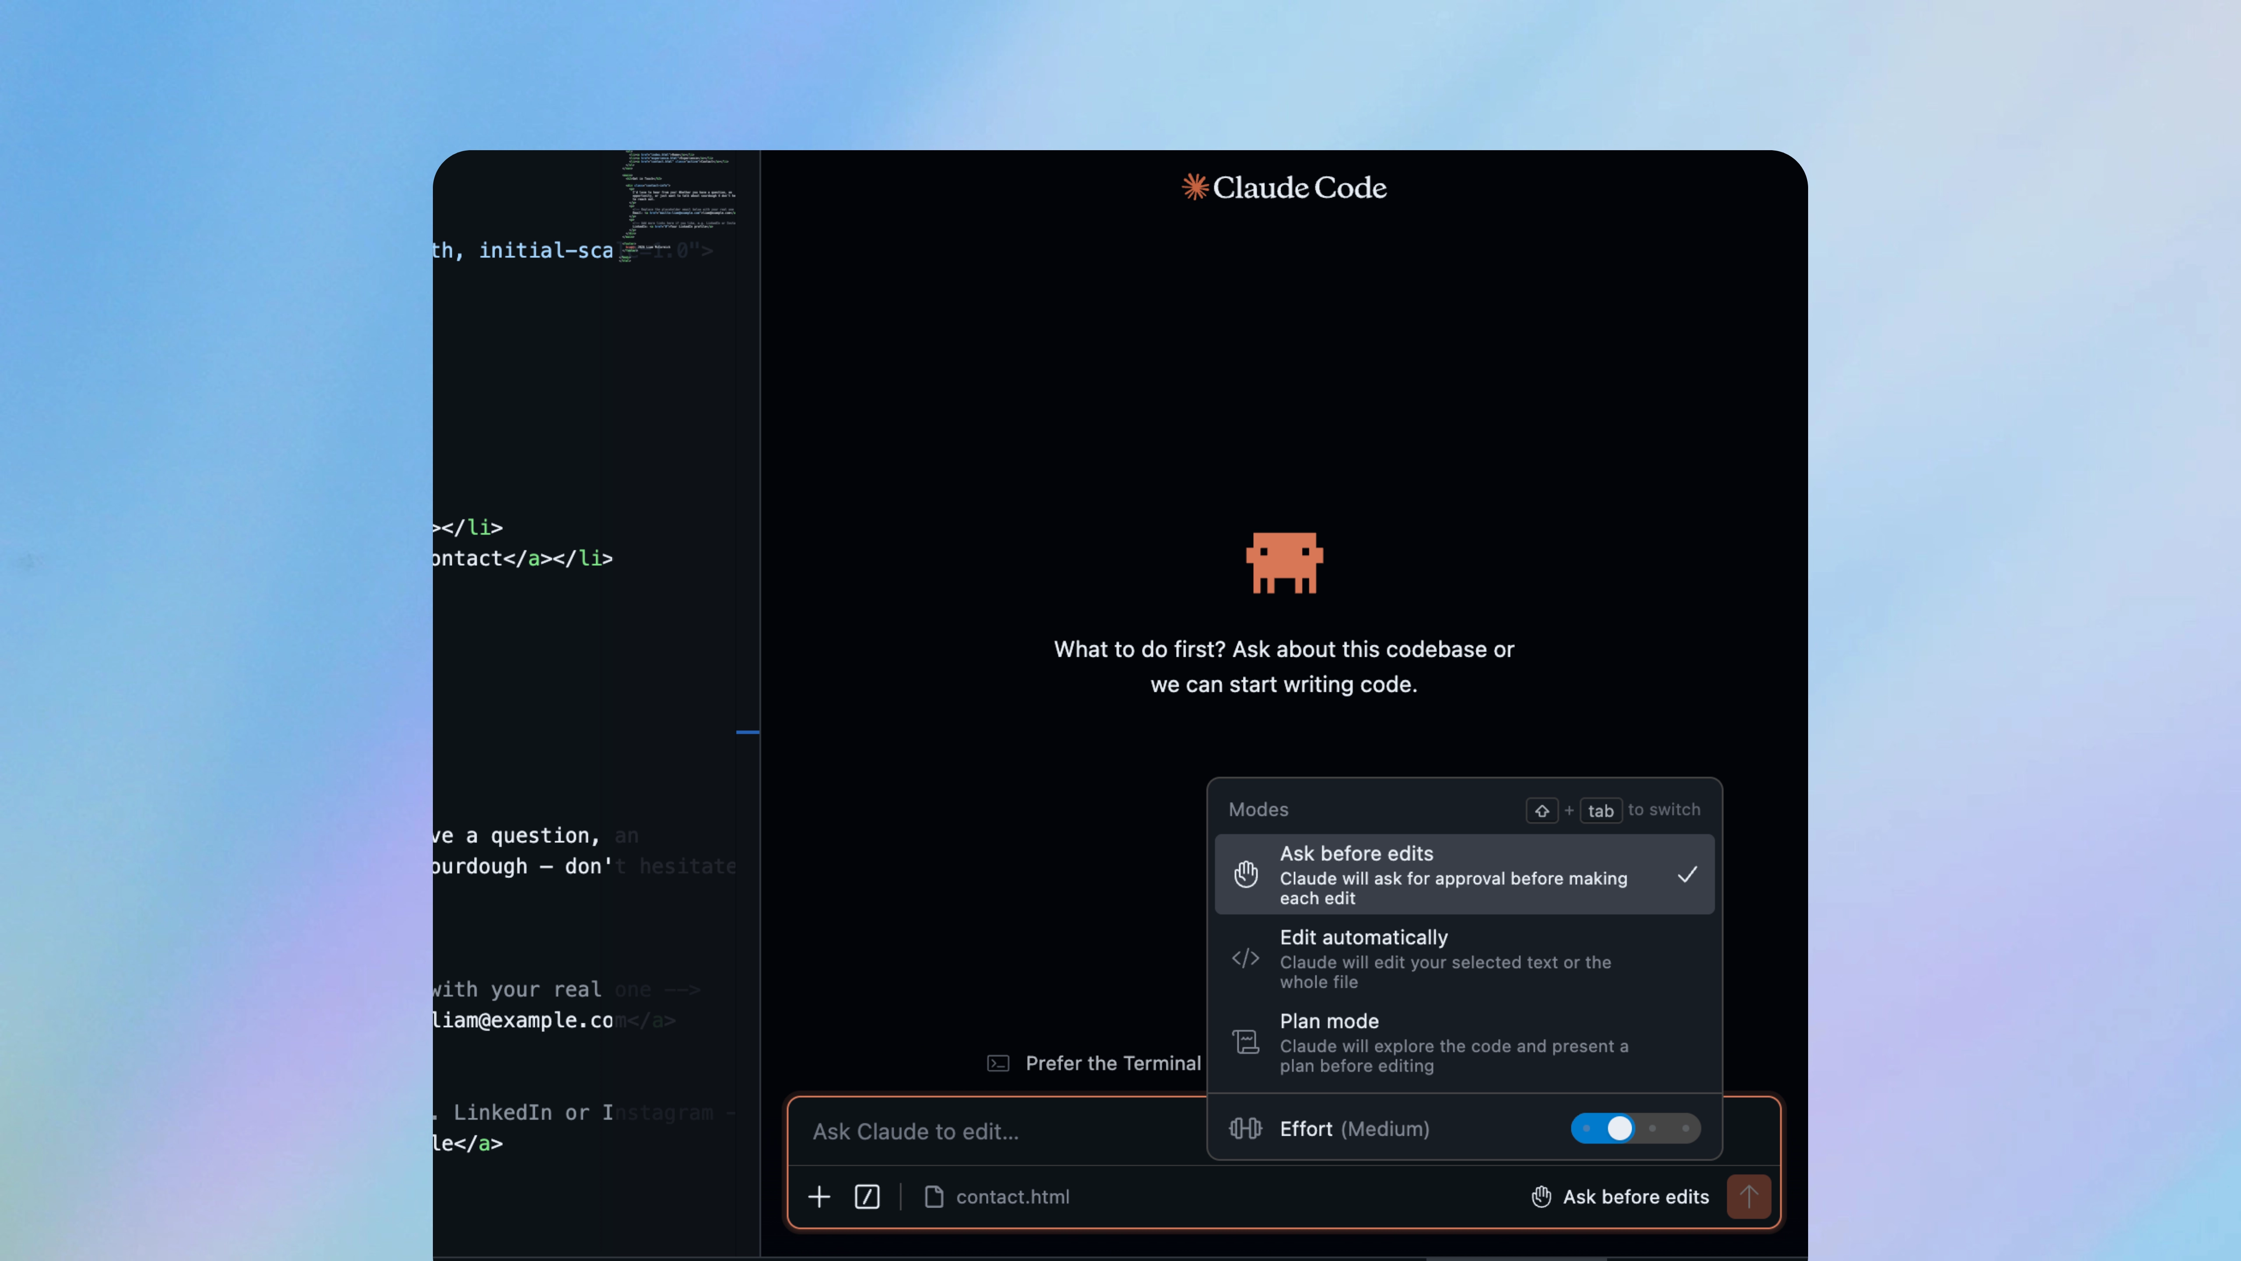Click the Prefer the Terminal link
The width and height of the screenshot is (2241, 1261).
point(1112,1064)
